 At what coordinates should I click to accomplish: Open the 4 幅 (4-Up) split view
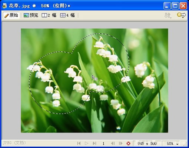click(x=67, y=15)
